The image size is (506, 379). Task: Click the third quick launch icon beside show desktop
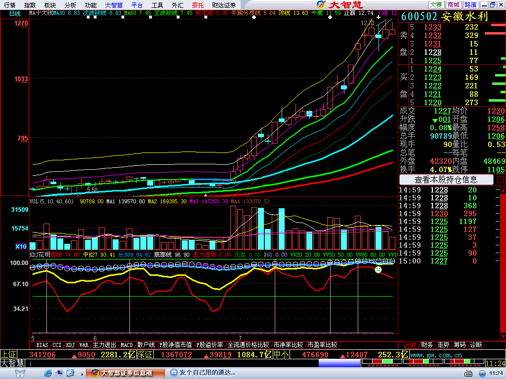71,373
